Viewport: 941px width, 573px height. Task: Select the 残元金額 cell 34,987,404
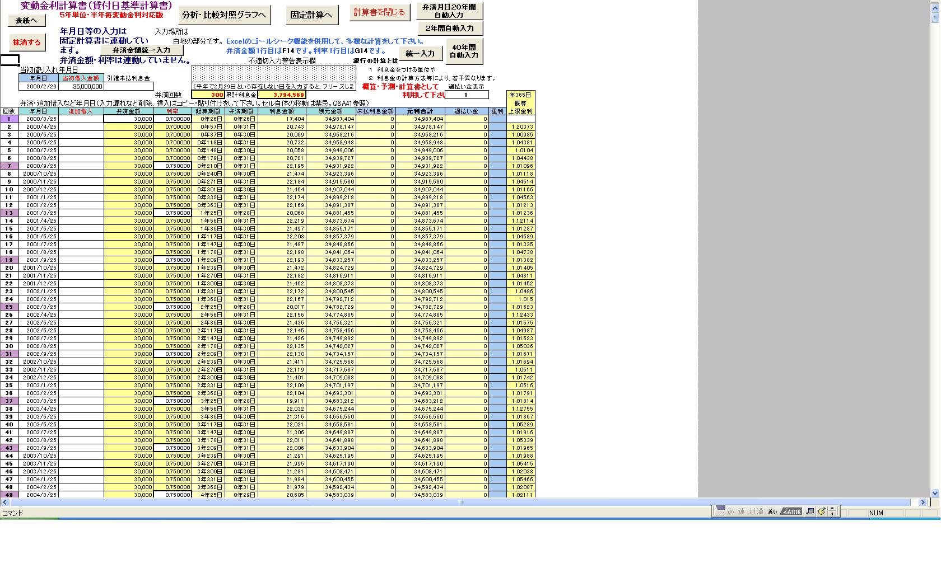[x=330, y=119]
